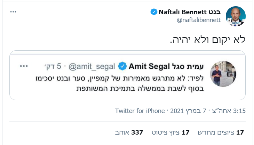The height and width of the screenshot is (145, 254).
Task: Open the Twitter for iPhone source link
Action: [x=140, y=111]
